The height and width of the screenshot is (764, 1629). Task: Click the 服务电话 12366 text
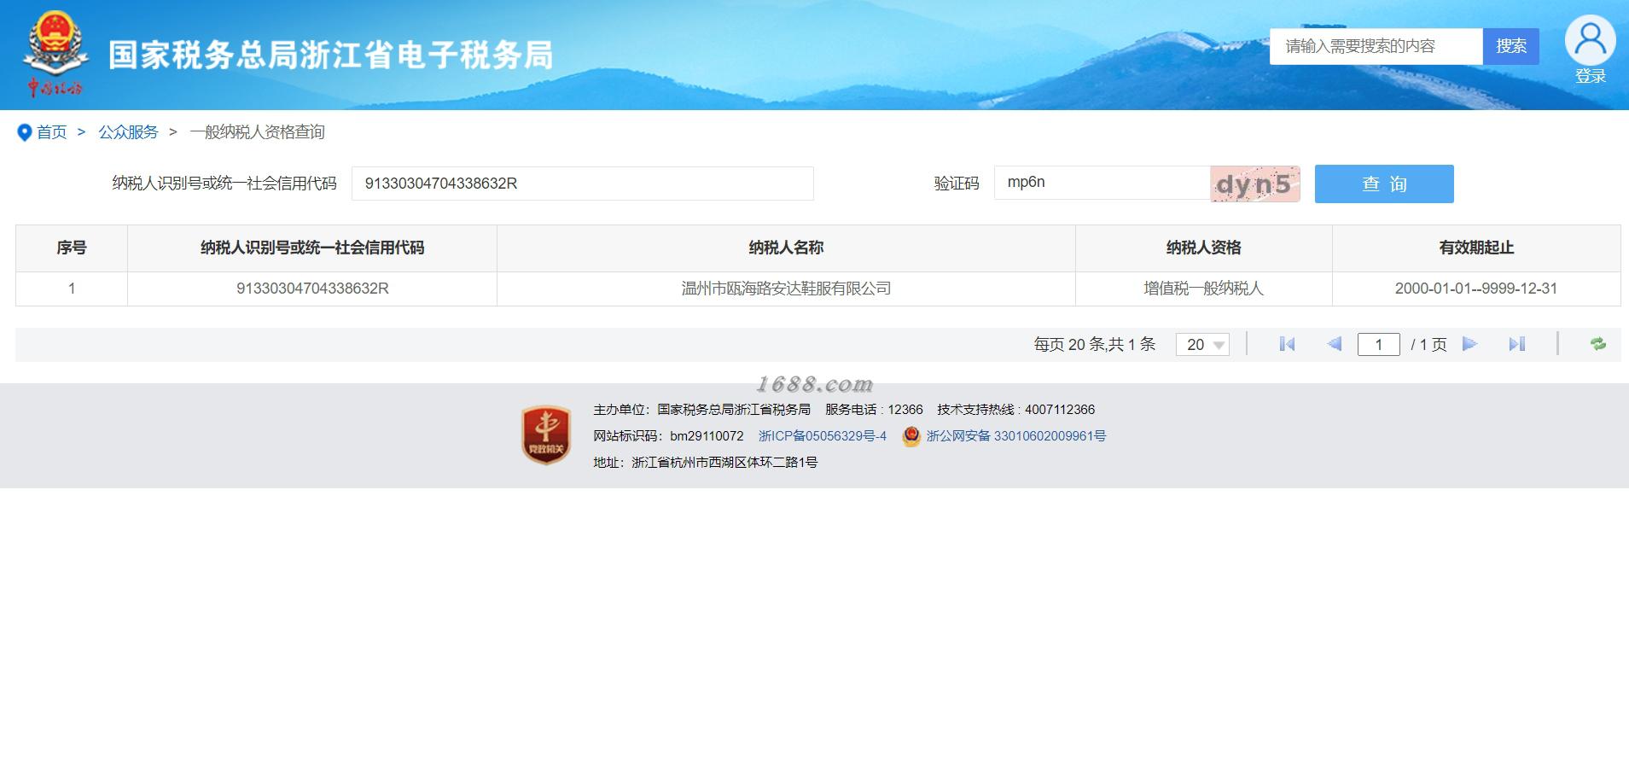point(874,410)
